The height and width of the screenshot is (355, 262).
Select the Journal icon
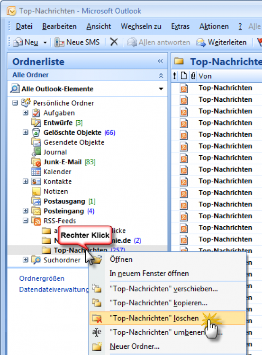coord(36,152)
